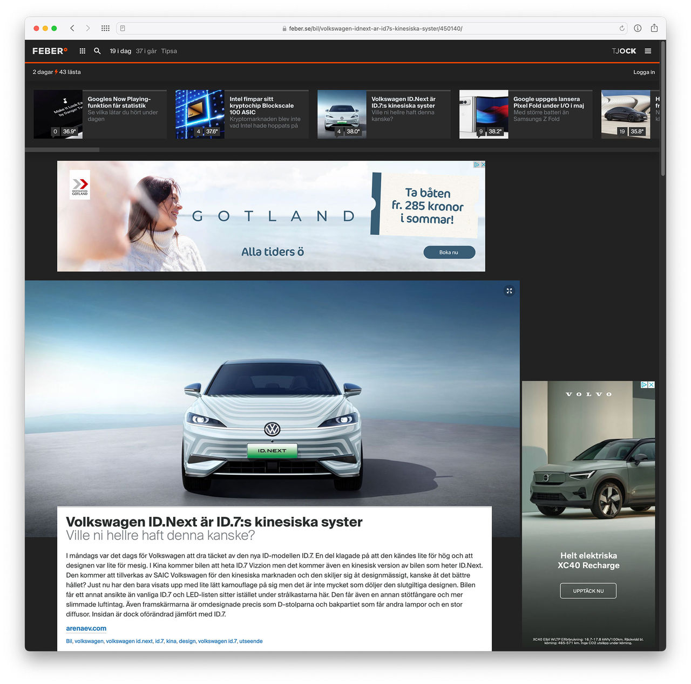Expand the article image to fullscreen
Image resolution: width=691 pixels, height=684 pixels.
pyautogui.click(x=509, y=291)
